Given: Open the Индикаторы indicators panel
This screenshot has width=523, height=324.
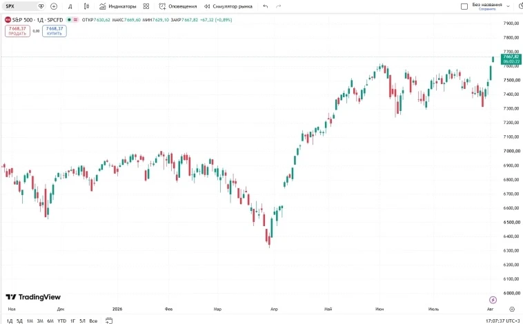Looking at the screenshot, I should [x=118, y=6].
